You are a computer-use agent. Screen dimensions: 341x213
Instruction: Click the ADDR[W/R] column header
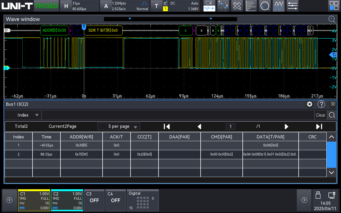coord(82,137)
